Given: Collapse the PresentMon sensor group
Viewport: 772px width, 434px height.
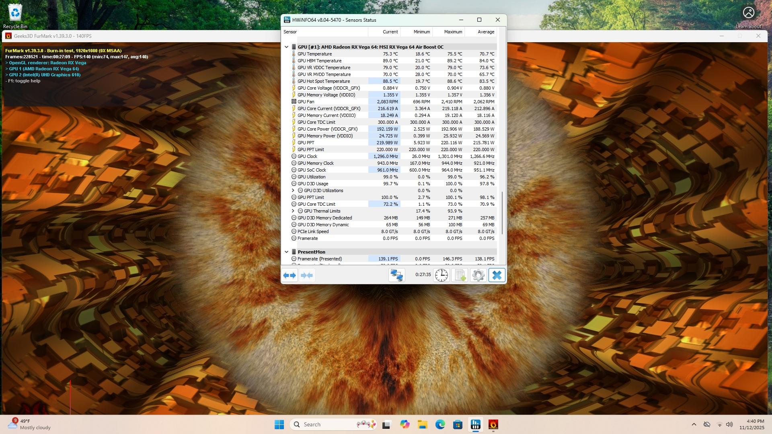Looking at the screenshot, I should (287, 252).
